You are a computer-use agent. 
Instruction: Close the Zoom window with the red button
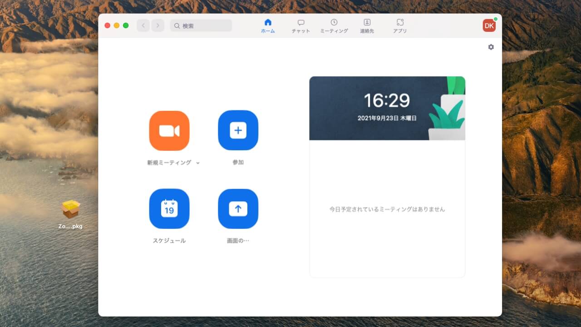click(x=108, y=25)
